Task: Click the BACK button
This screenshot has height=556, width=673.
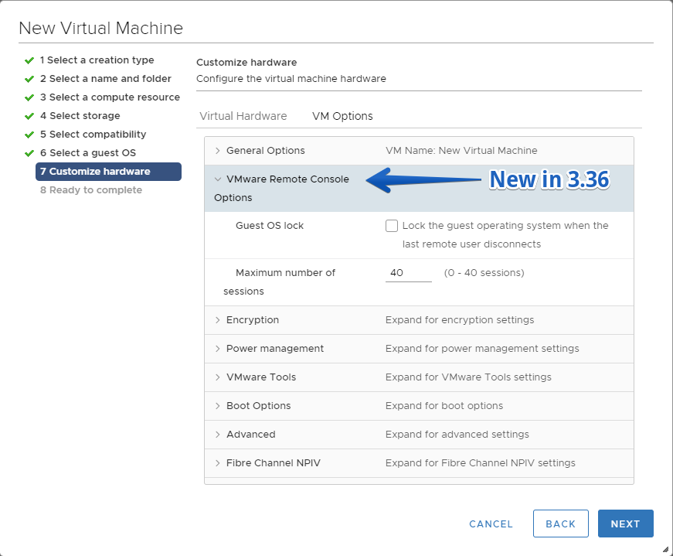Action: pos(560,524)
